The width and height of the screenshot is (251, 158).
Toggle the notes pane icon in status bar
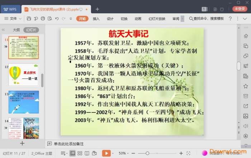pyautogui.click(x=64, y=153)
